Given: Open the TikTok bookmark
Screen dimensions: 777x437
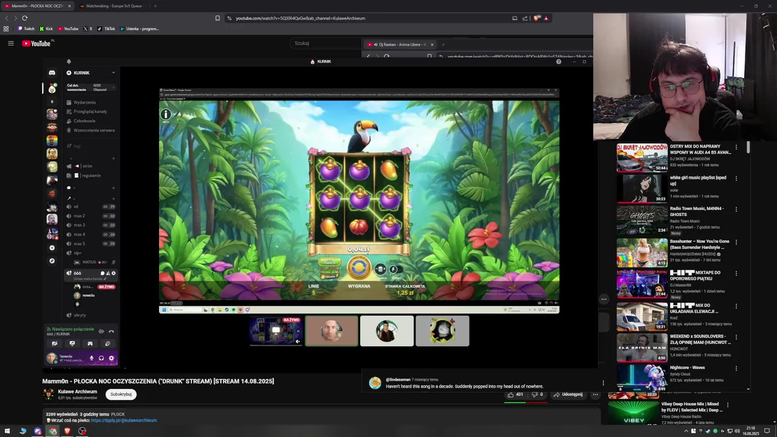Looking at the screenshot, I should pos(106,29).
